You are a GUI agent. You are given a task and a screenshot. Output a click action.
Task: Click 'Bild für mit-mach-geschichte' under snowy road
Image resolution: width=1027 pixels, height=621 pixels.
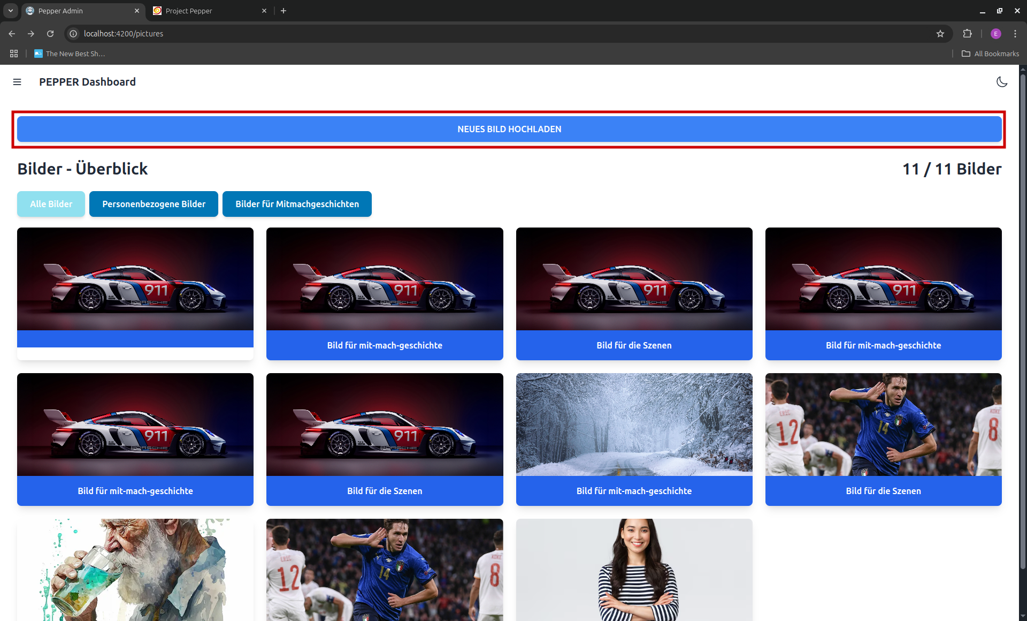pos(634,491)
